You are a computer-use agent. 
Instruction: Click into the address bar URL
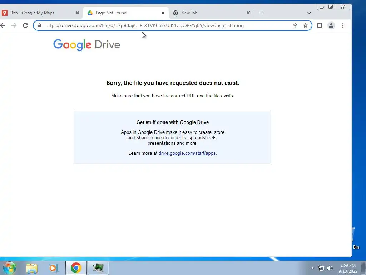coord(144,25)
